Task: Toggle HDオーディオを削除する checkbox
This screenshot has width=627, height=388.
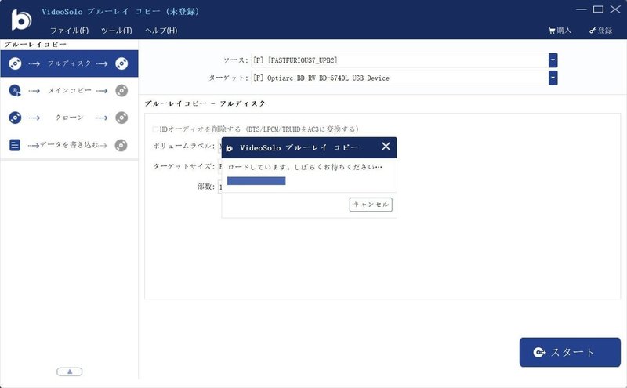Action: pyautogui.click(x=155, y=129)
